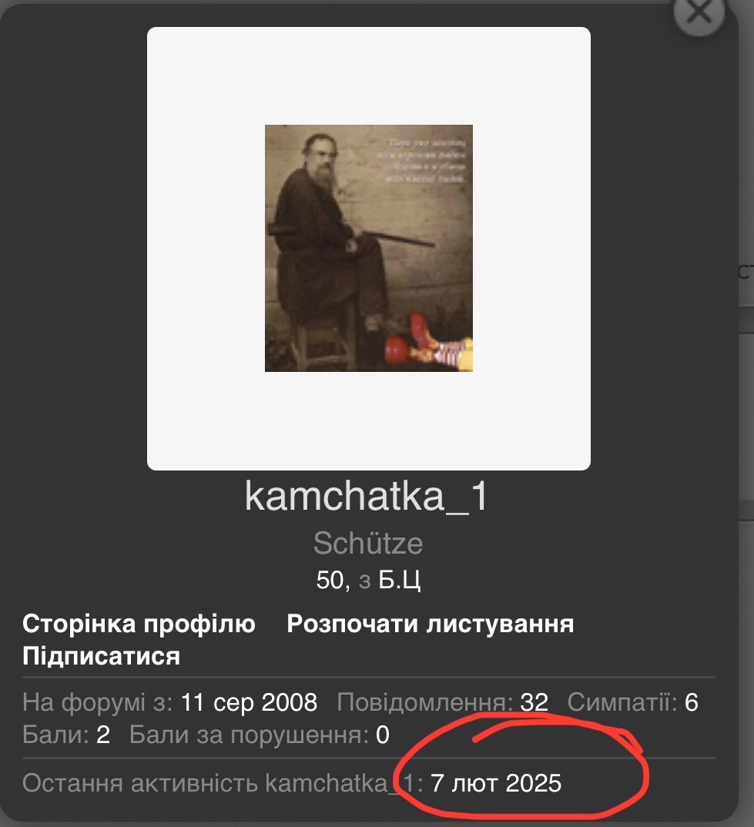
Task: Open the Б.Ц location link
Action: click(x=400, y=580)
